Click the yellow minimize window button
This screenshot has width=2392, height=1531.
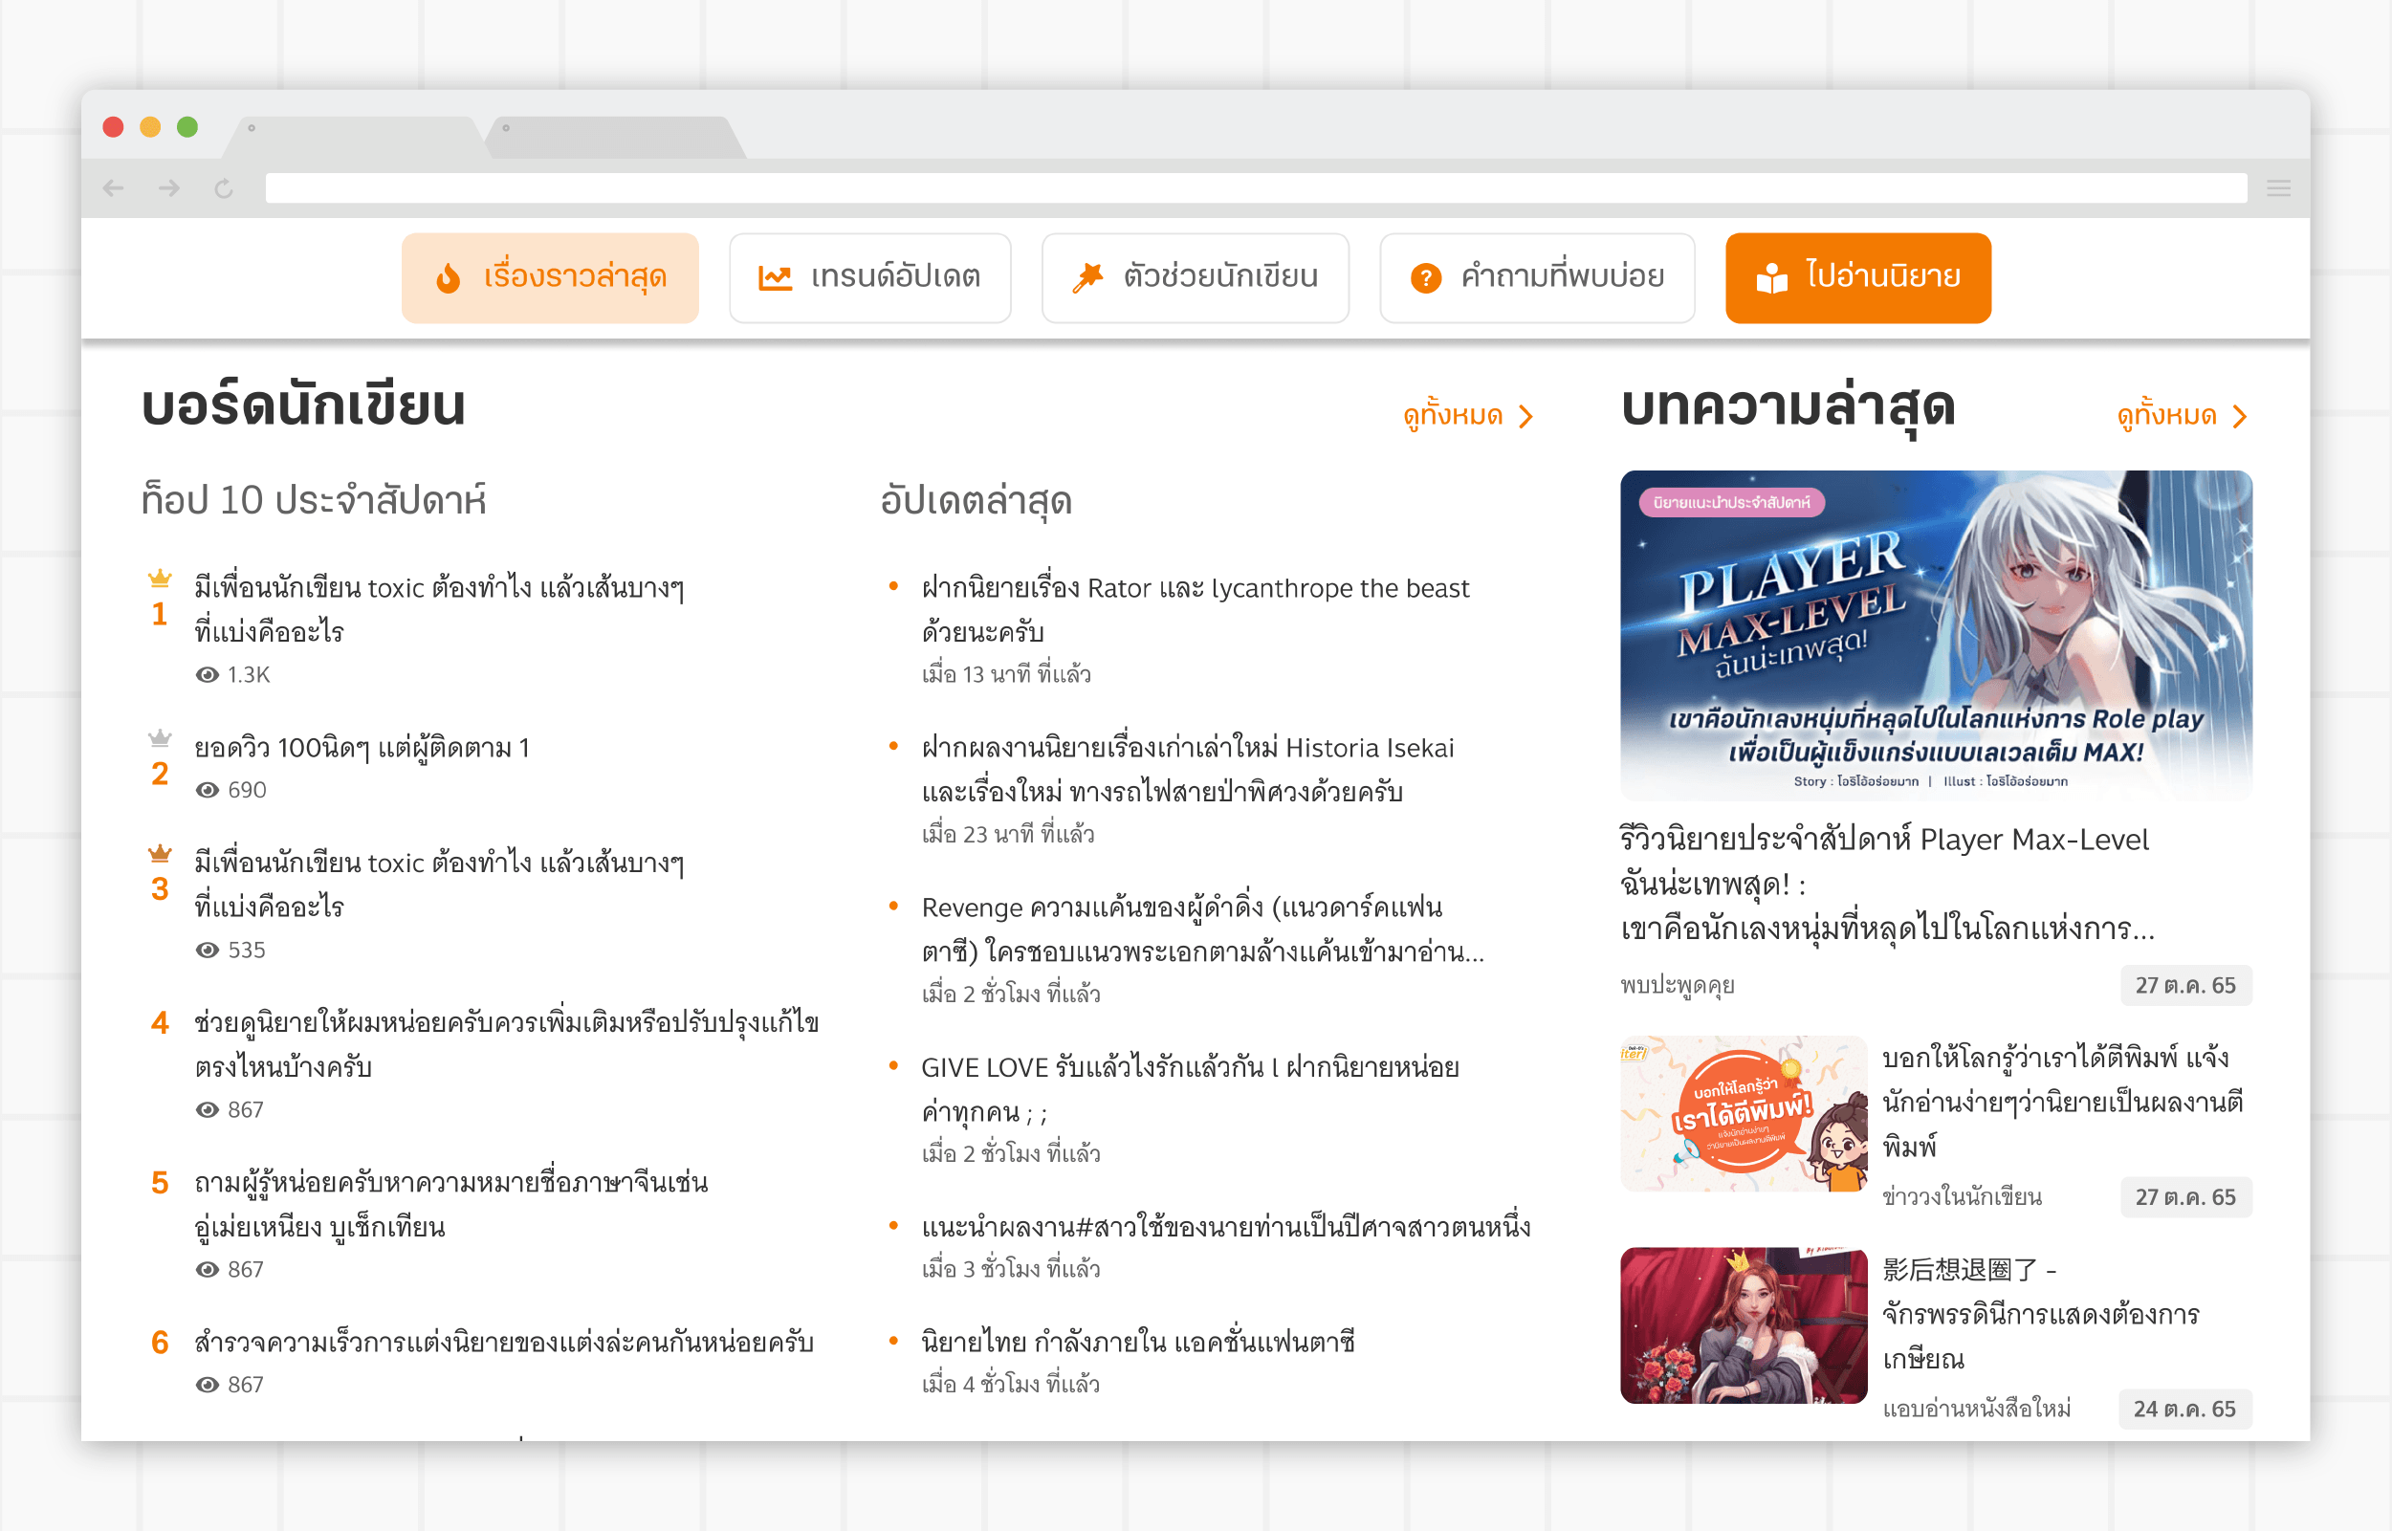click(150, 127)
